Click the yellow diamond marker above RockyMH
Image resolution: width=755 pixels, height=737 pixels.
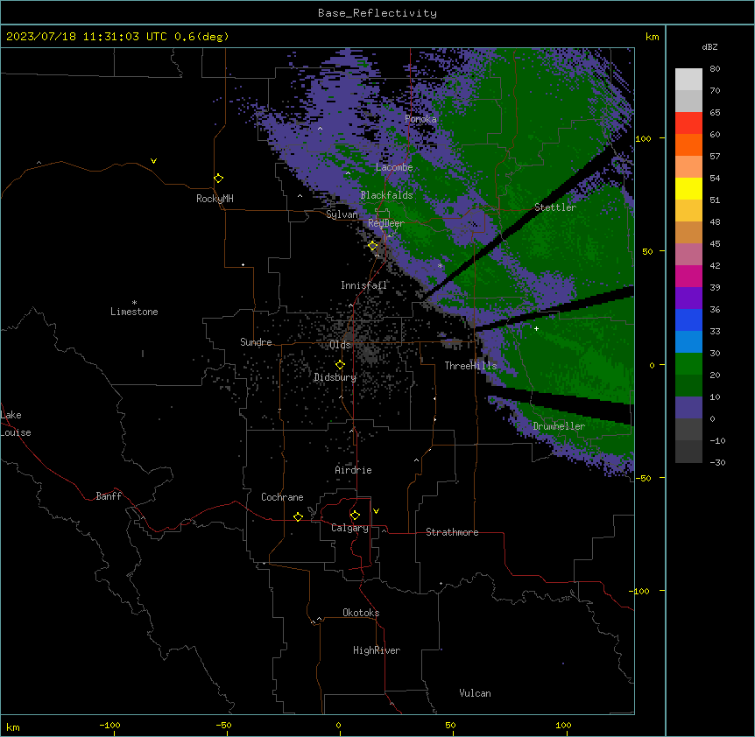click(218, 179)
